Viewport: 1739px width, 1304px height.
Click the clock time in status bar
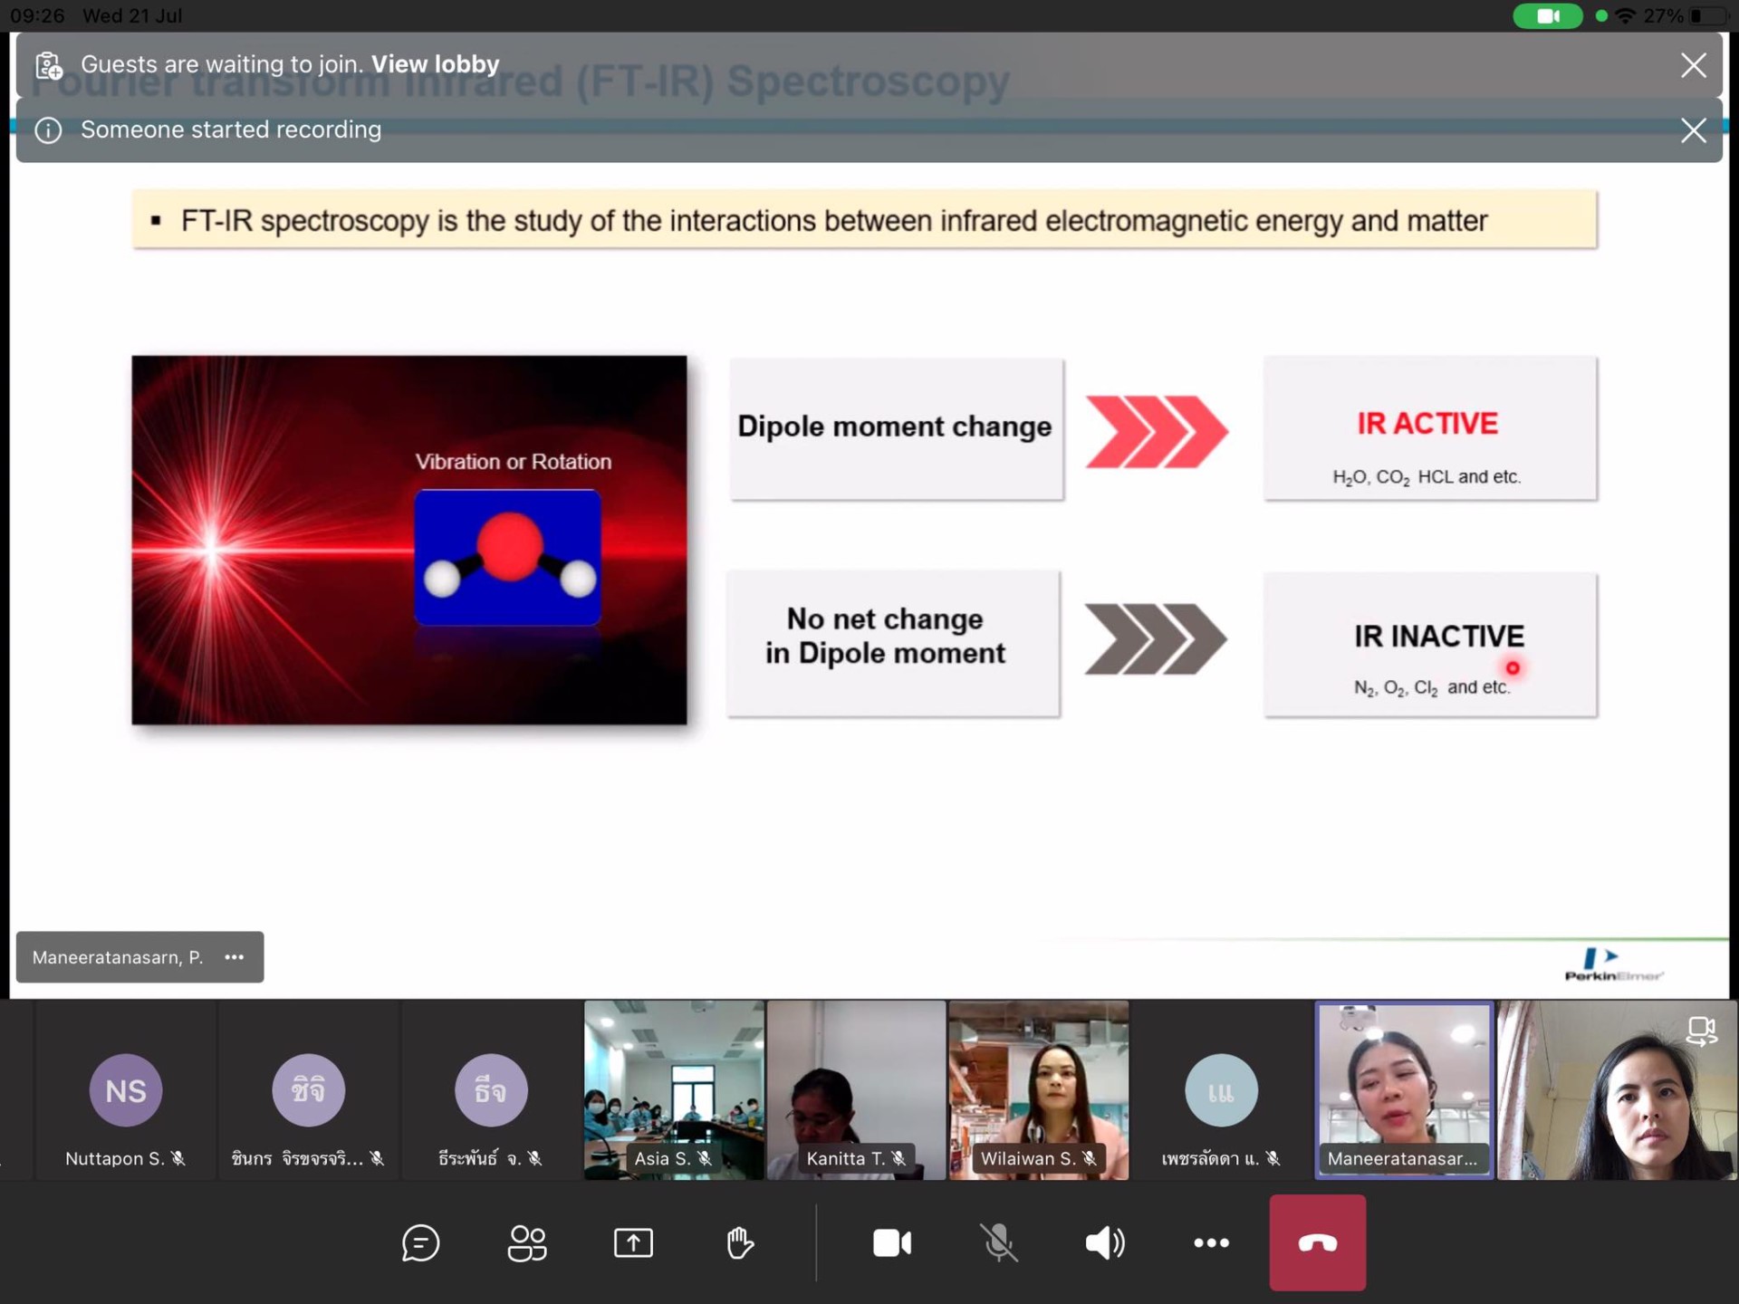37,15
